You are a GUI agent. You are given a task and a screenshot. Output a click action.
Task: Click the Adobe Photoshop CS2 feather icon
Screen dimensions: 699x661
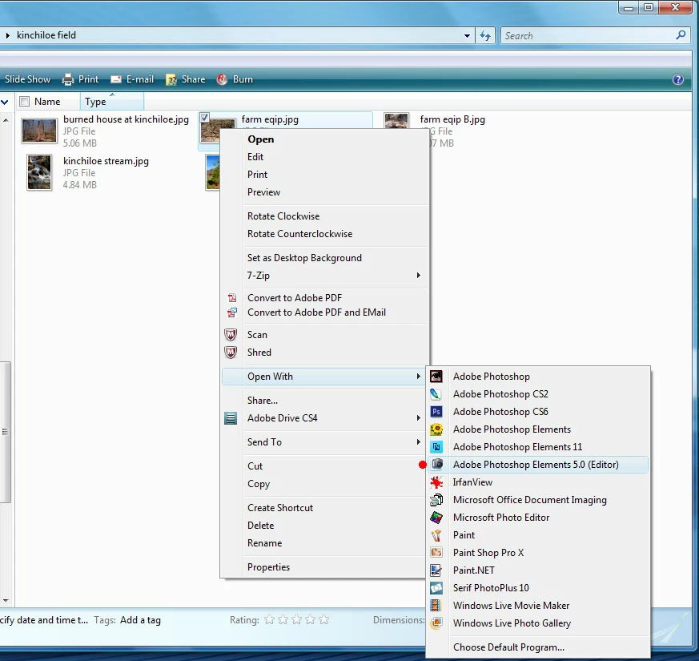436,394
